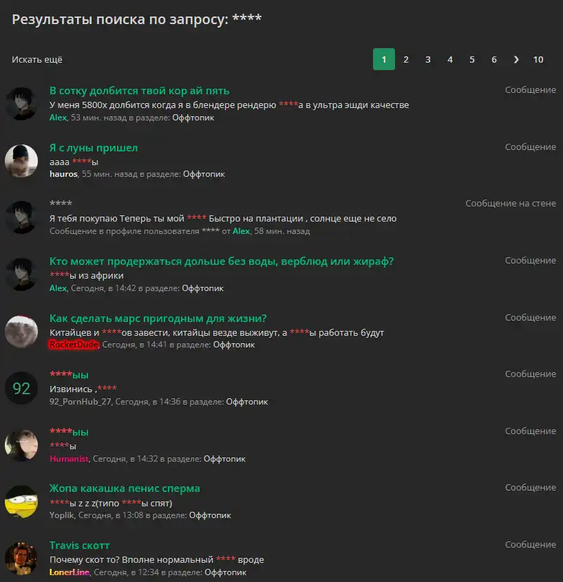The width and height of the screenshot is (563, 582).
Task: Open Yoplik's yellow cartoon avatar
Action: [21, 502]
